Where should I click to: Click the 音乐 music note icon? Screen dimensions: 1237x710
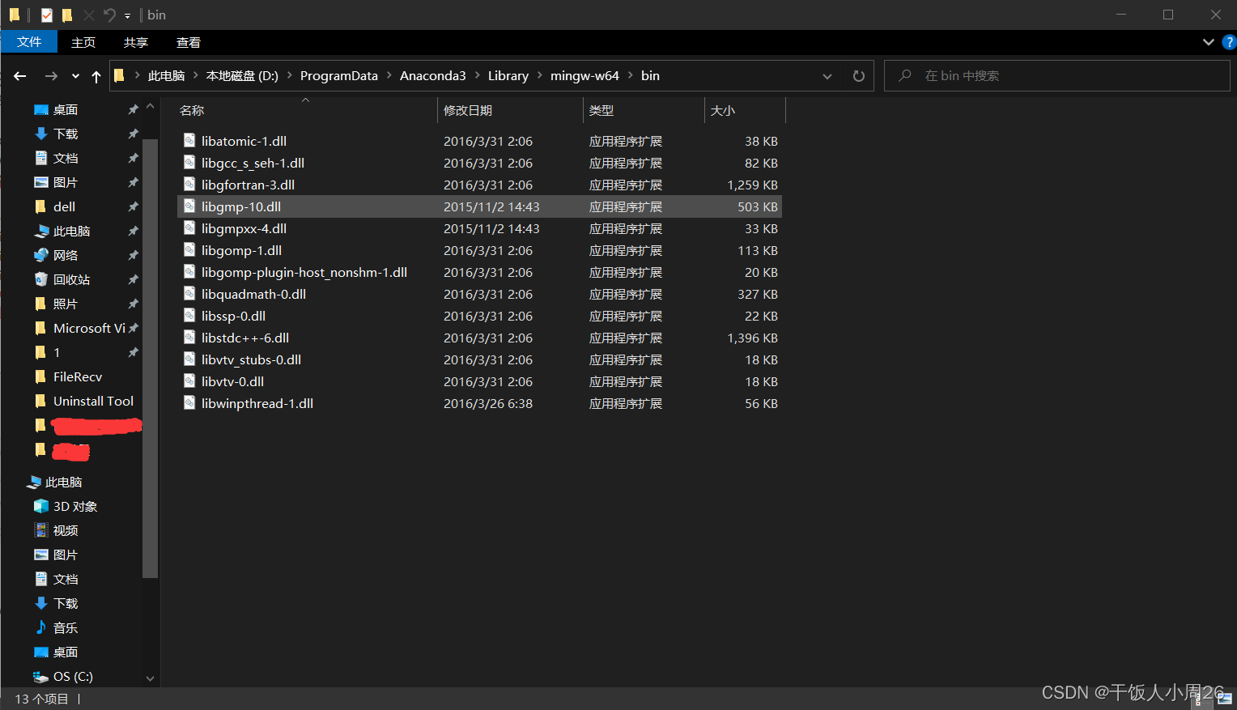(41, 627)
